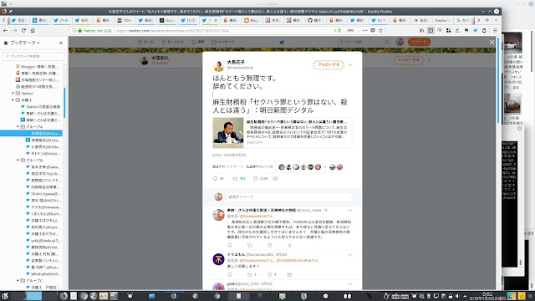View the 1,124 likes count link
This screenshot has width=535, height=301.
pos(259,167)
